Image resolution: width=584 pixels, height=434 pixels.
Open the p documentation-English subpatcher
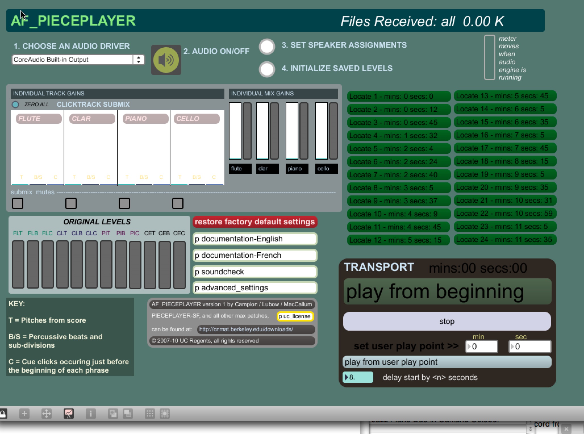(255, 239)
